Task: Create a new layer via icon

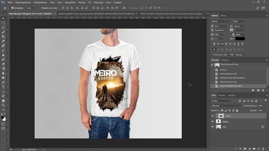Action: 258,149
